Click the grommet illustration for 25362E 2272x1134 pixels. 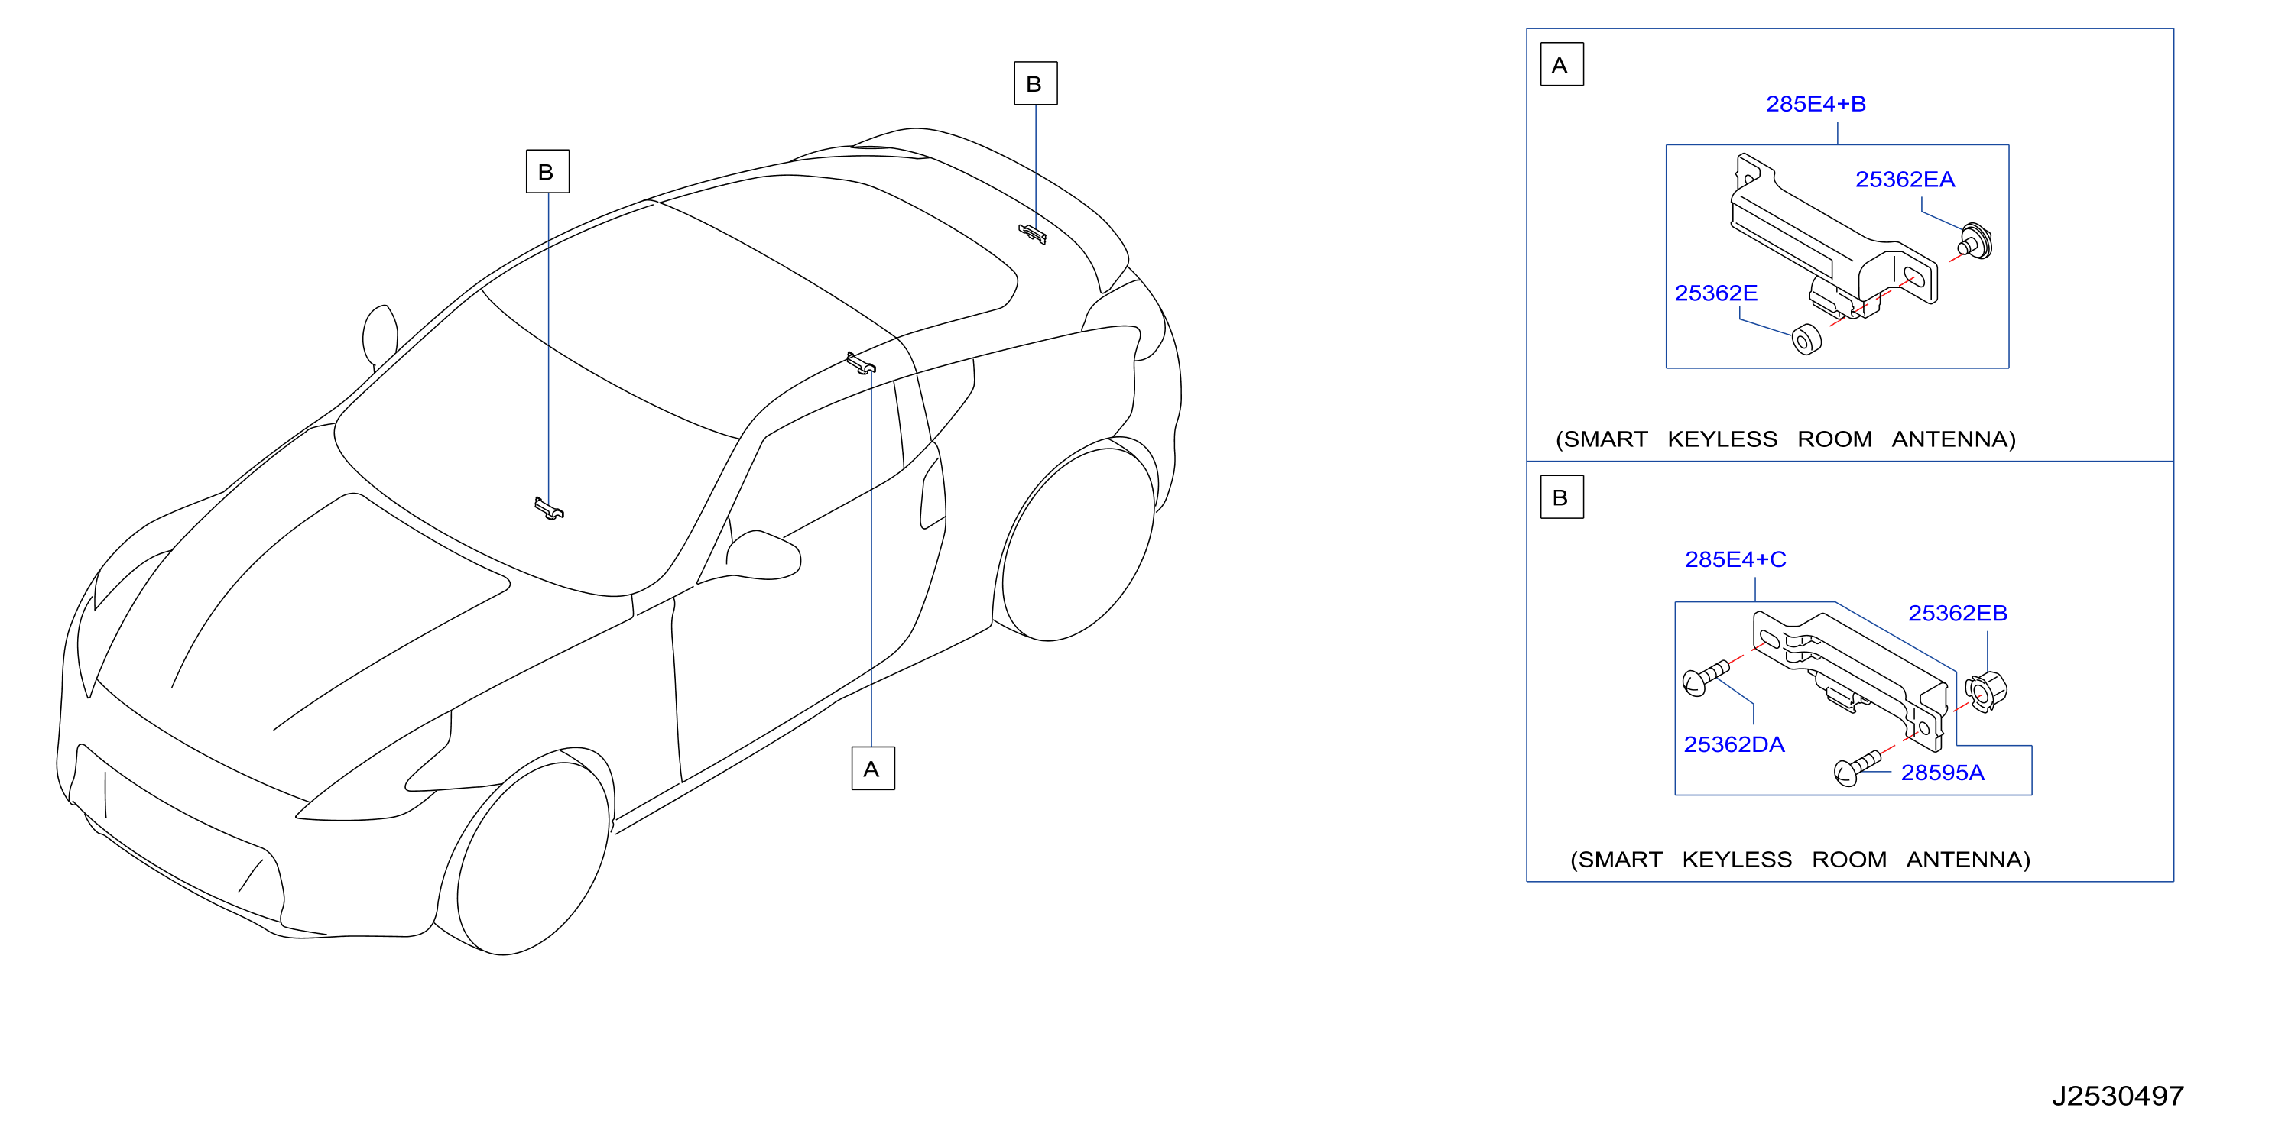point(1806,339)
